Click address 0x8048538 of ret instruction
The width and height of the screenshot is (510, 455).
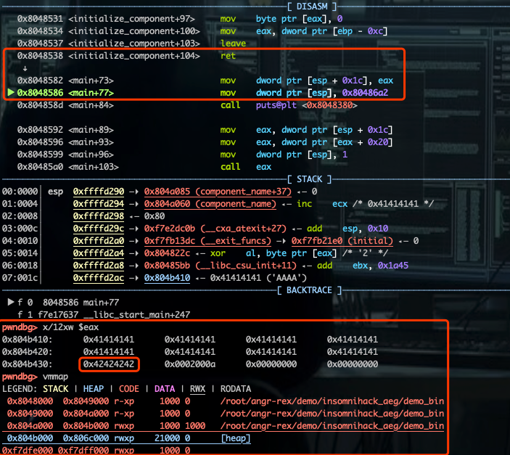point(40,56)
